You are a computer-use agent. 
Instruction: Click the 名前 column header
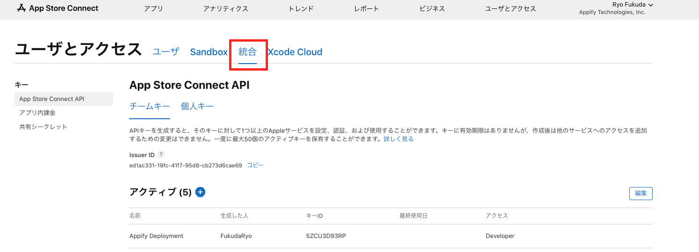[x=135, y=216]
